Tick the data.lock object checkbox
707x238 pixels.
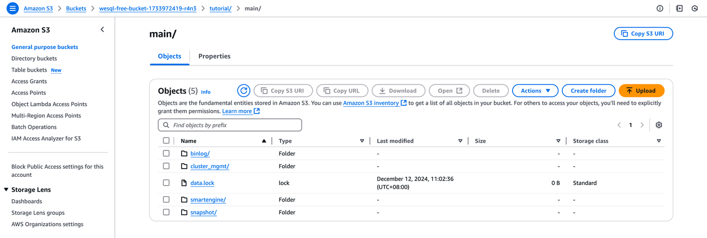pyautogui.click(x=166, y=183)
